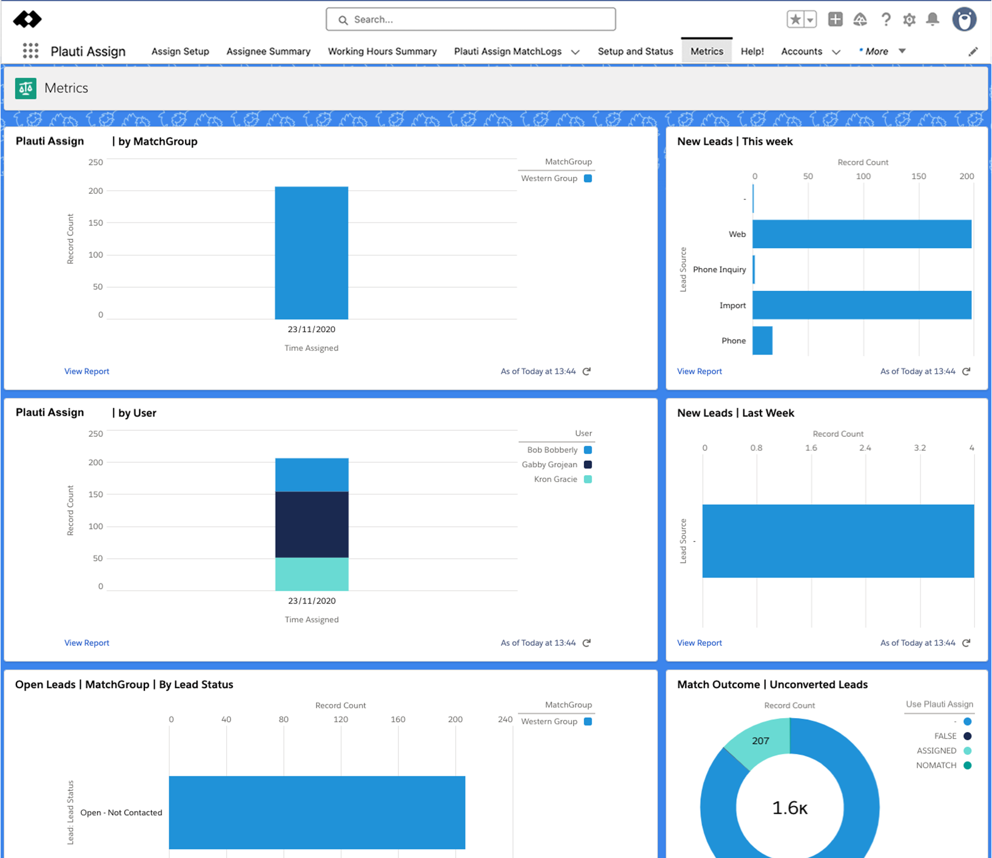The width and height of the screenshot is (992, 858).
Task: Switch to the Assignee Summary tab
Action: (268, 52)
